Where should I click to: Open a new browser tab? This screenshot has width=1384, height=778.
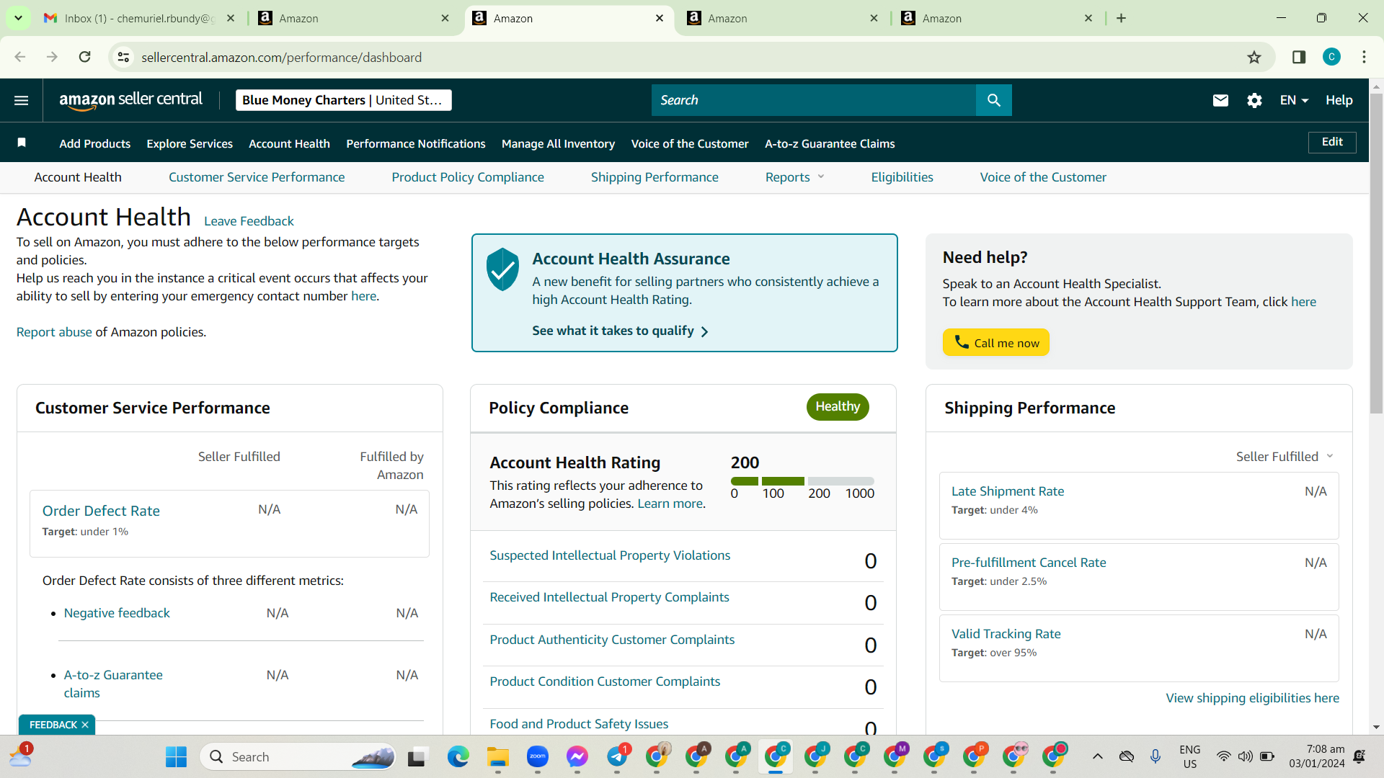(x=1121, y=18)
